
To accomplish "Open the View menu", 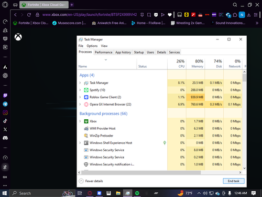I will (104, 46).
